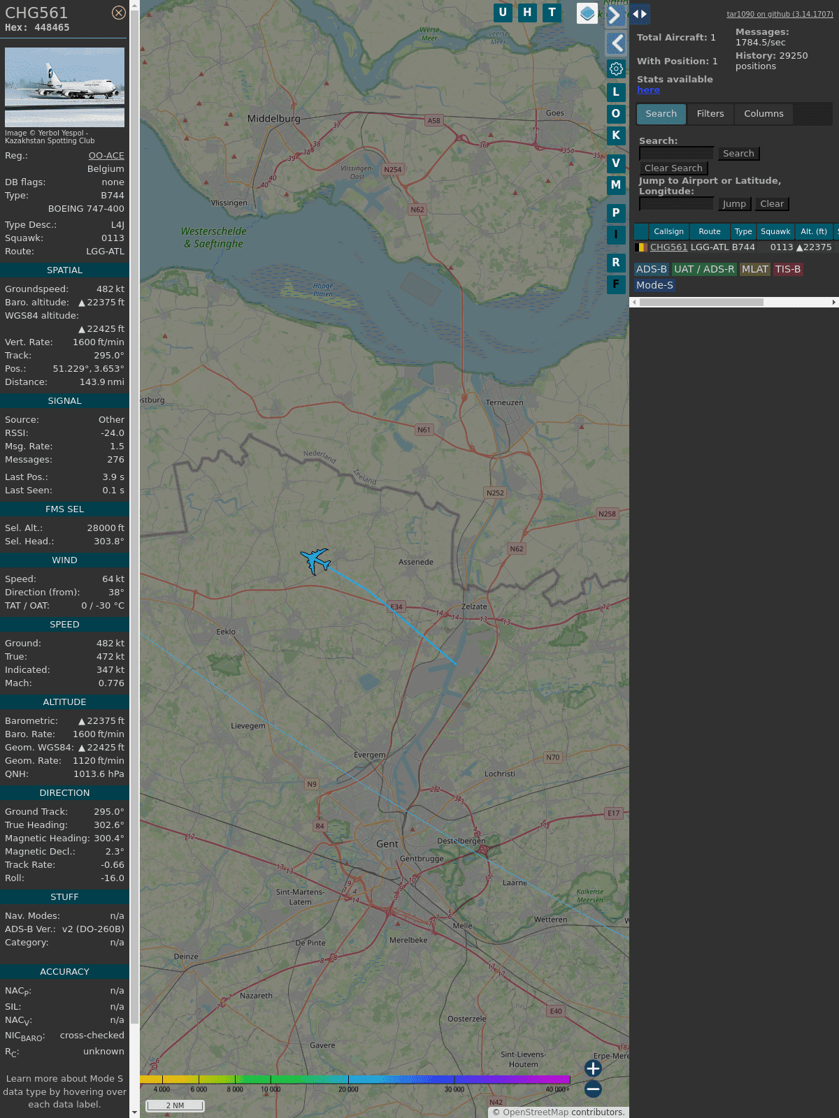Viewport: 839px width, 1118px height.
Task: Click the aircraft Search input field
Action: [676, 154]
